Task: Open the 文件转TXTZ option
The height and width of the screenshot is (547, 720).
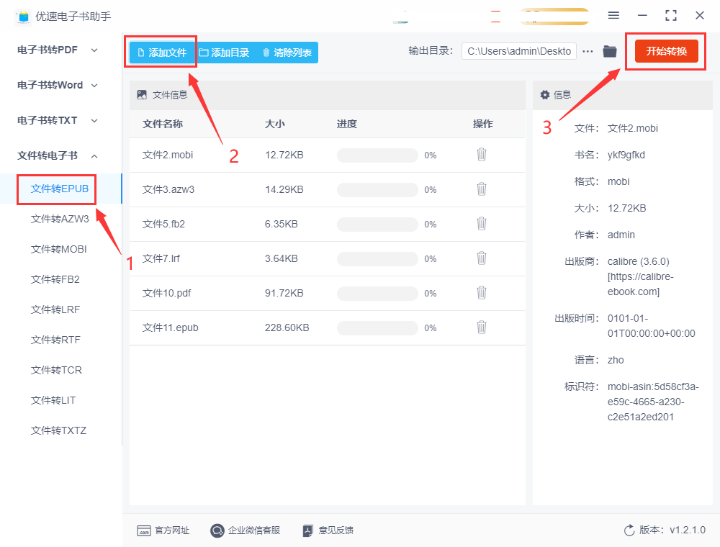Action: [58, 431]
